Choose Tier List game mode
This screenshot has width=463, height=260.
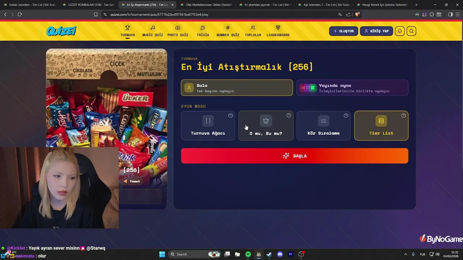381,126
